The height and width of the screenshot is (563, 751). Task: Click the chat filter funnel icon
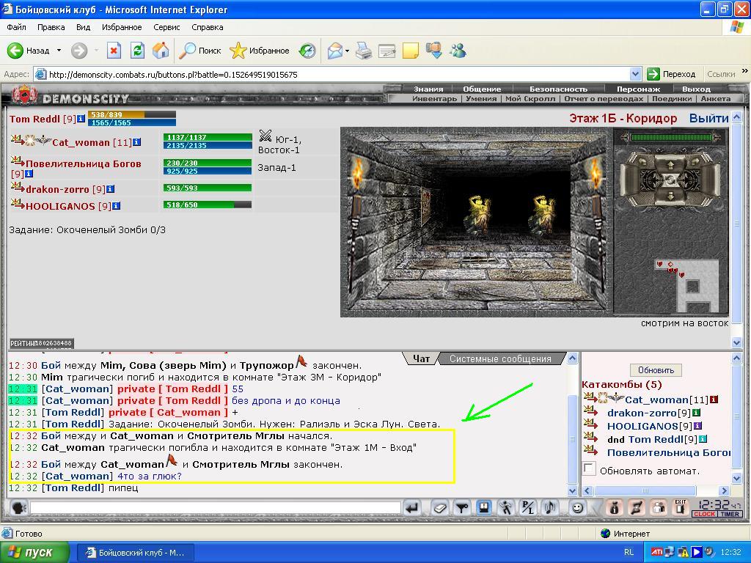pos(462,508)
